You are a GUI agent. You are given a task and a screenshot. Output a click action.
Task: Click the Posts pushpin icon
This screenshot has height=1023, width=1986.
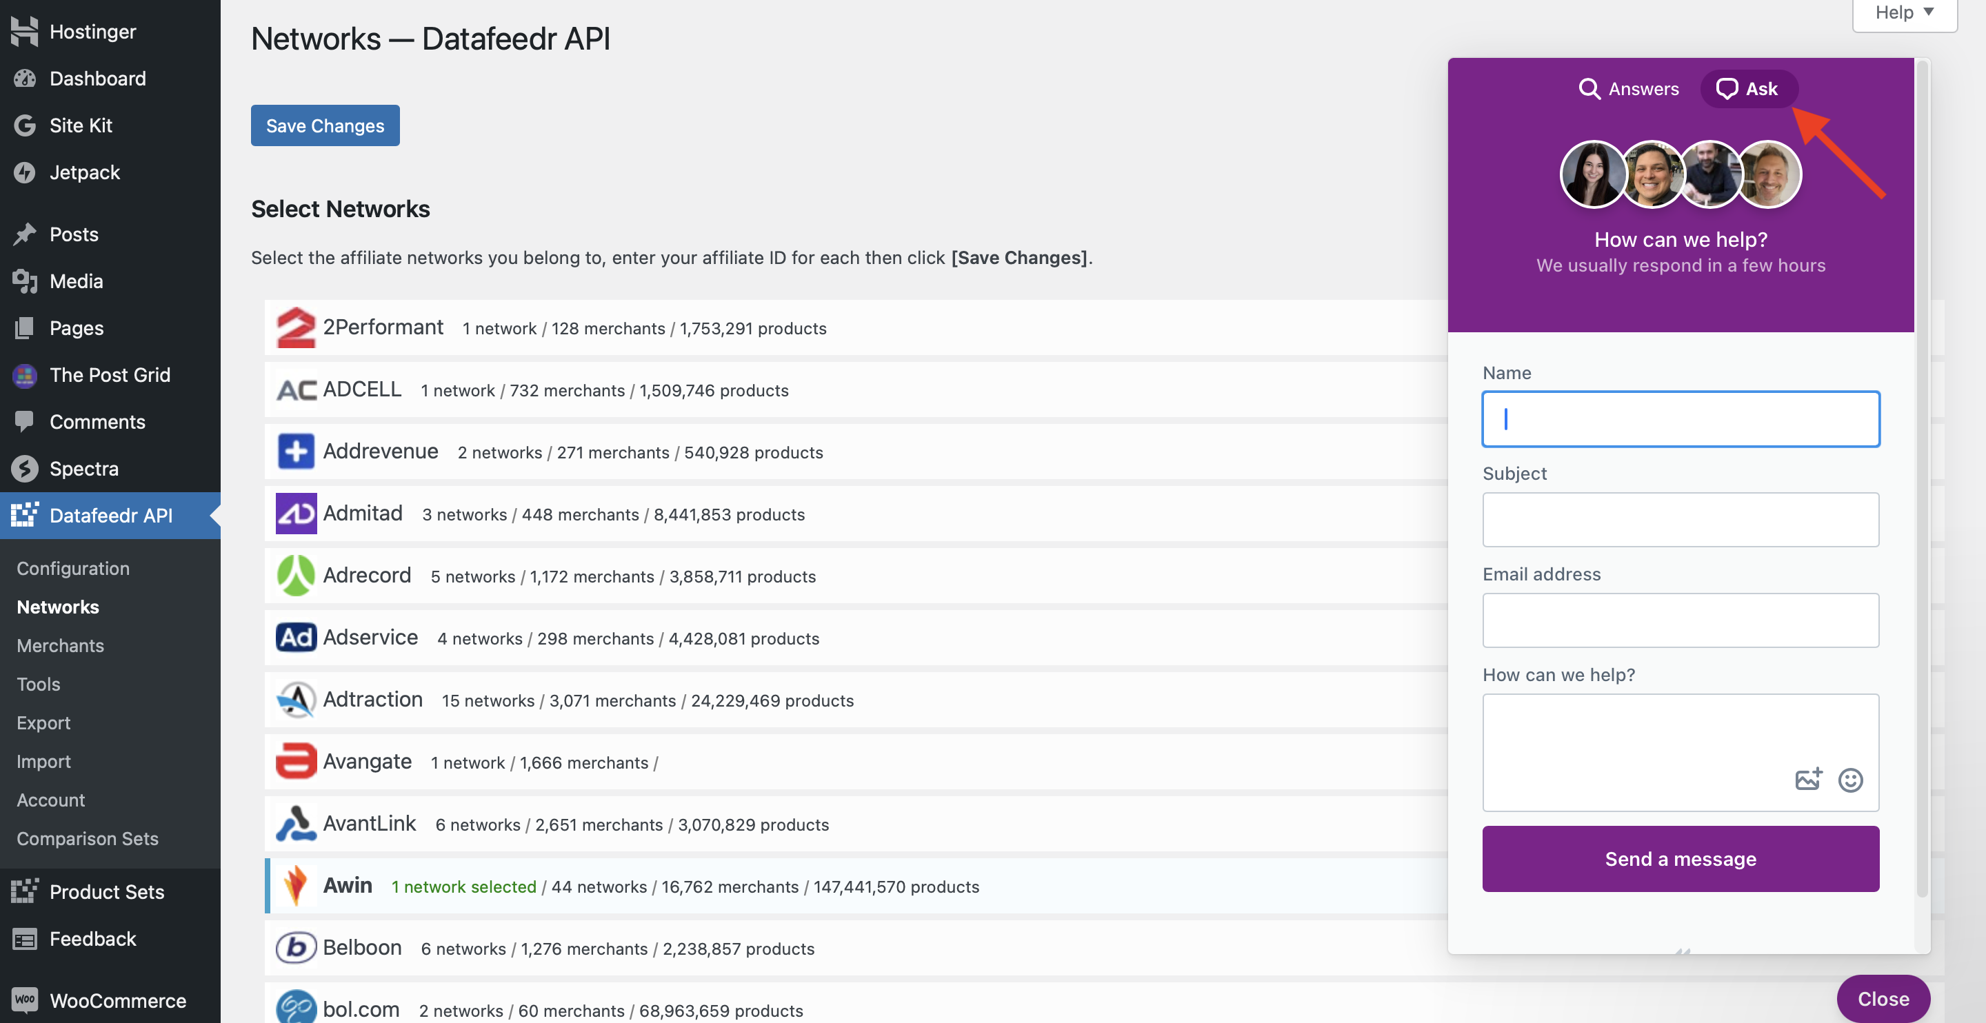tap(25, 234)
